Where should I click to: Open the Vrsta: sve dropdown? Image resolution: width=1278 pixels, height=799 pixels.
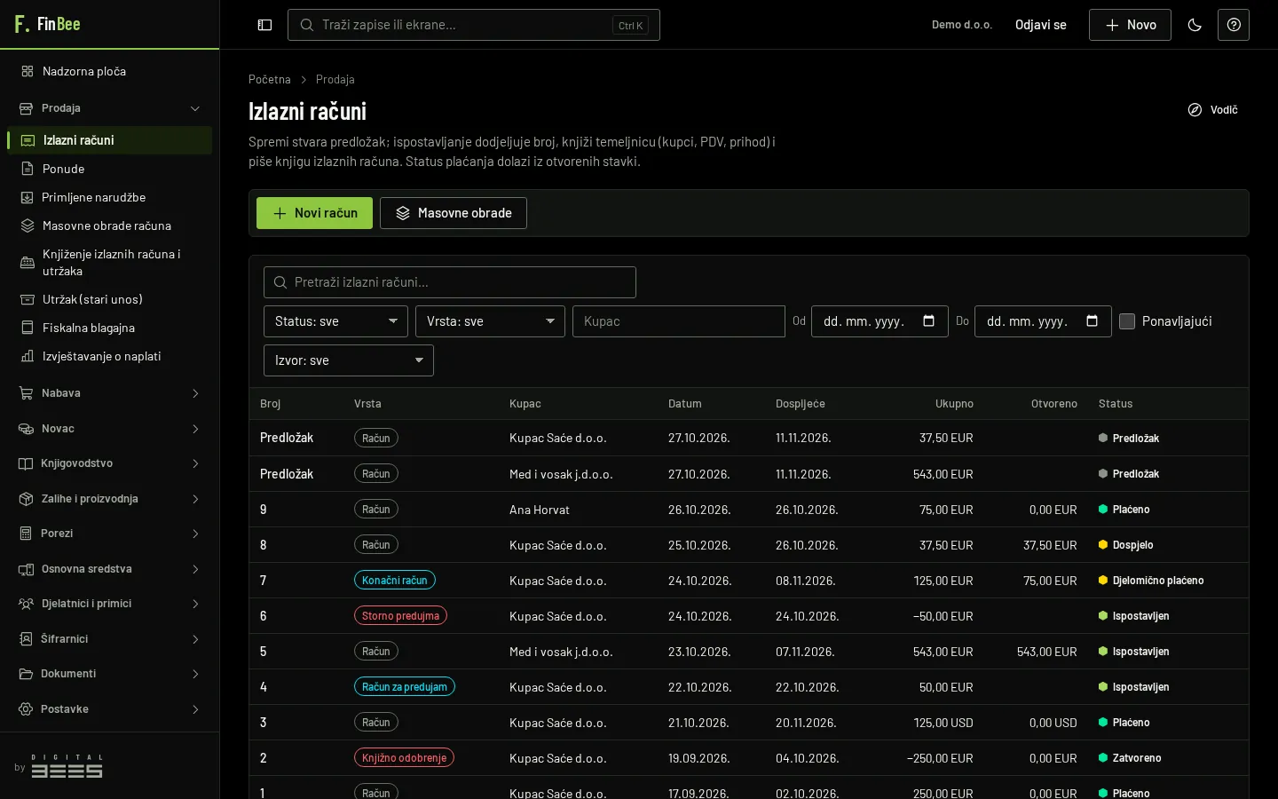(x=490, y=321)
